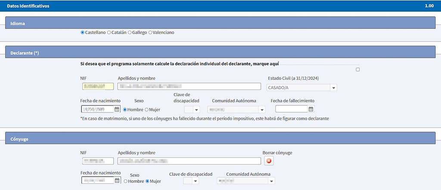Click the Declarante NIF field
Screen dimensions: 441x190
[x=98, y=87]
